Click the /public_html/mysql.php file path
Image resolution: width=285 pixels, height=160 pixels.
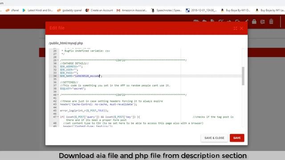pyautogui.click(x=66, y=43)
